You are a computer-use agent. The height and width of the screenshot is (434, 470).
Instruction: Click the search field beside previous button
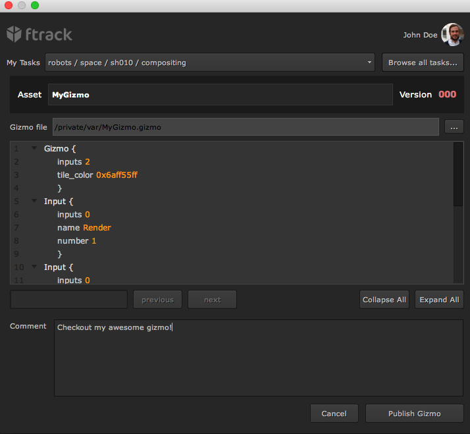pyautogui.click(x=69, y=300)
